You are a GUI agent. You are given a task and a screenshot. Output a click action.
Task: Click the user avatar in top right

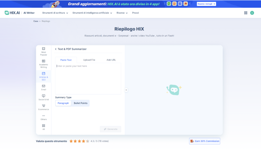(252, 13)
